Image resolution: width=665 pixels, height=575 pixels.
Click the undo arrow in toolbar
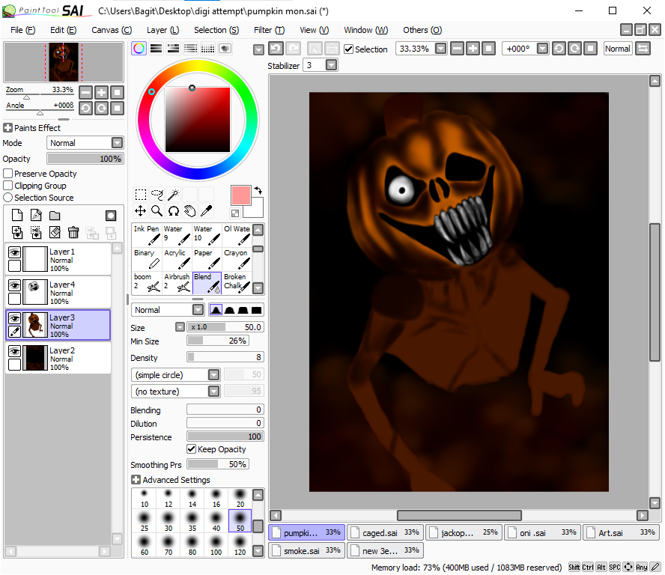[x=276, y=49]
